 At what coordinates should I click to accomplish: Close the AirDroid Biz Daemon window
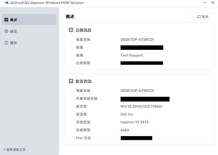pos(213,3)
